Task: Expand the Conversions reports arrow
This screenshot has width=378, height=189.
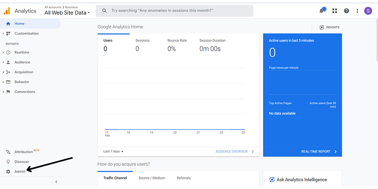Action: tap(3, 92)
